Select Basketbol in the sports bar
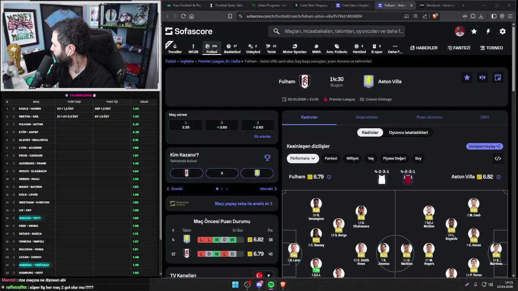518x291 pixels. 232,48
